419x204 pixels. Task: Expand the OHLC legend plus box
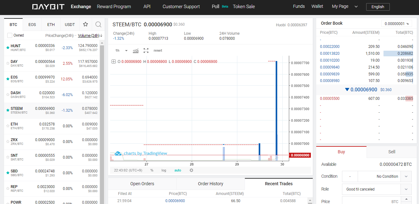pos(113,62)
